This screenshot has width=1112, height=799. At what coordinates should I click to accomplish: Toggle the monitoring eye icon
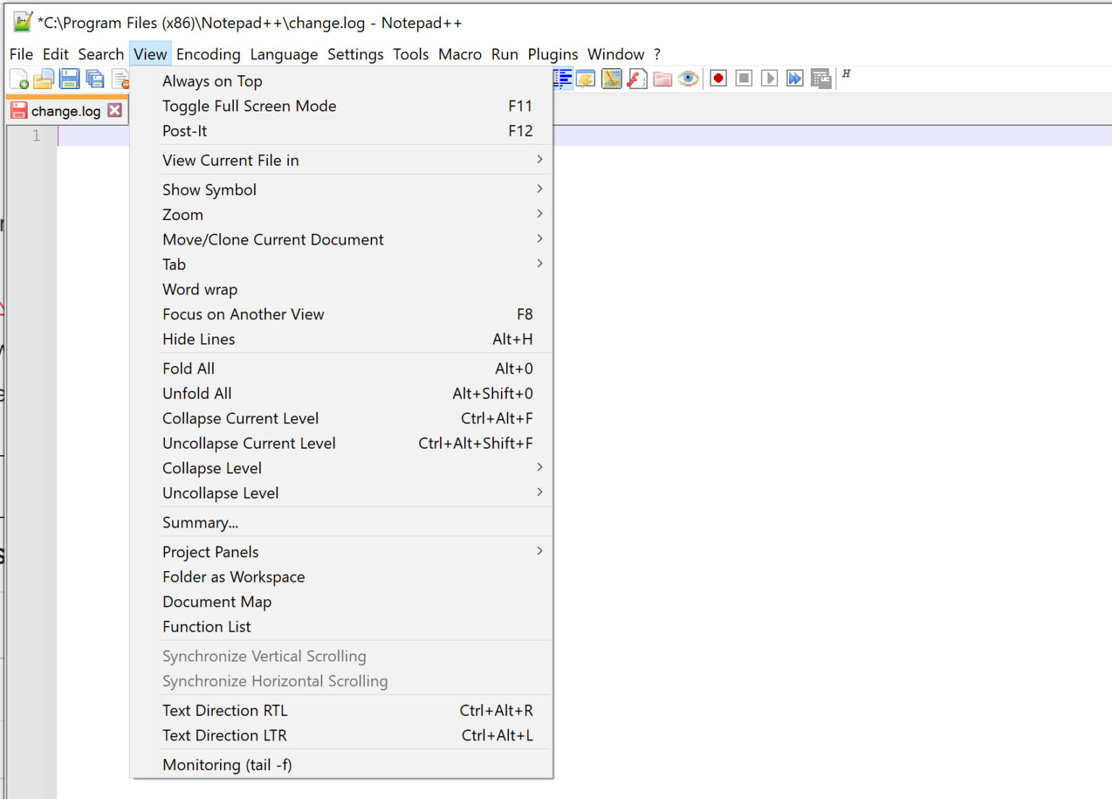pos(688,78)
